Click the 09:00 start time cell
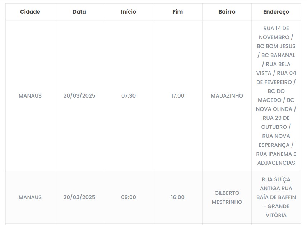 tap(129, 197)
